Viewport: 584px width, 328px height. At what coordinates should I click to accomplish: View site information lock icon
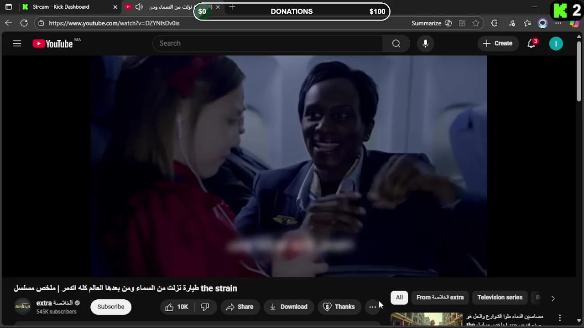[41, 23]
